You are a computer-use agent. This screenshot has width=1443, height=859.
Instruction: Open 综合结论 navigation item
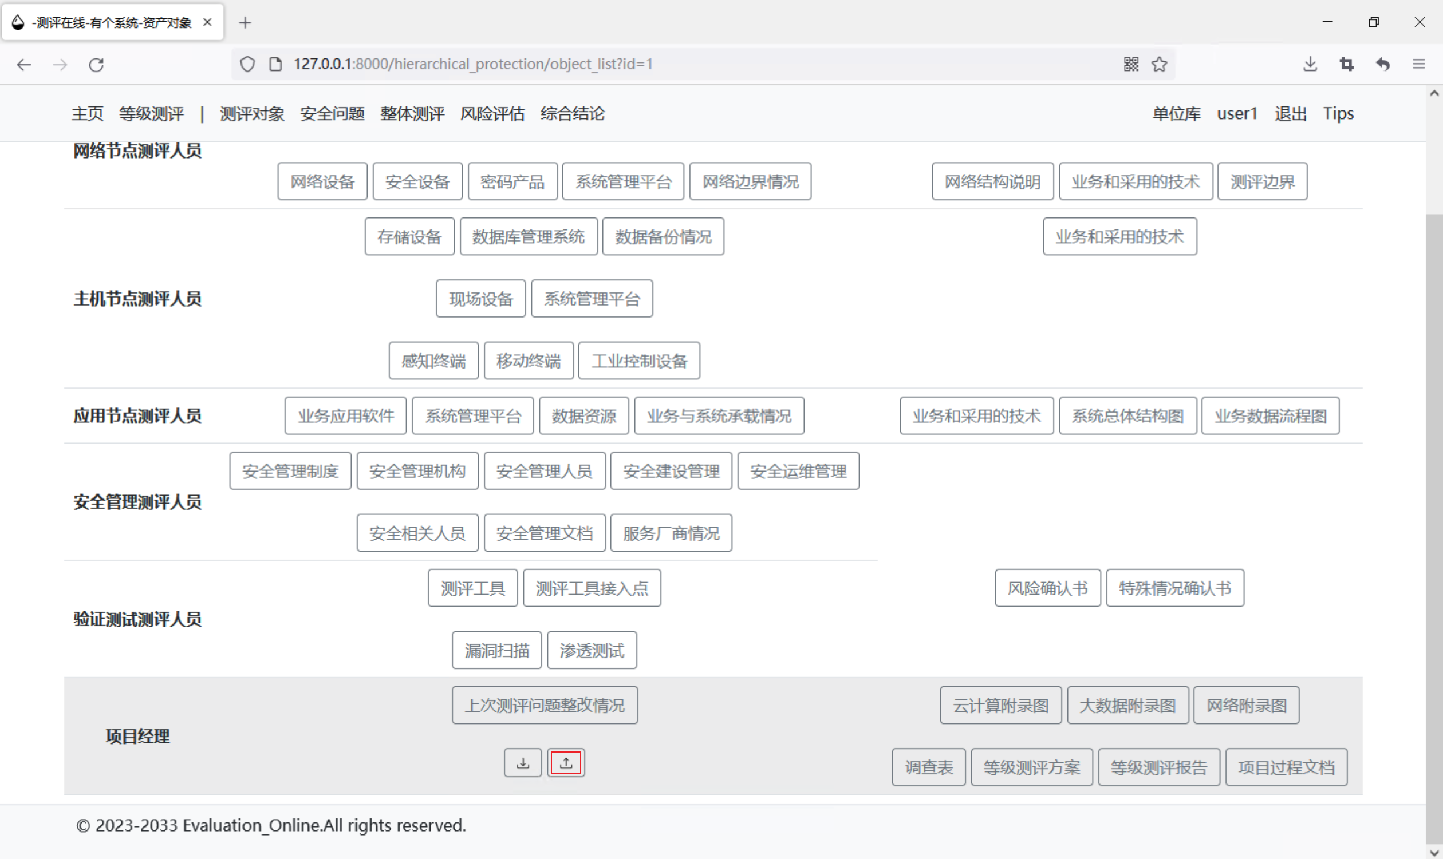coord(573,113)
